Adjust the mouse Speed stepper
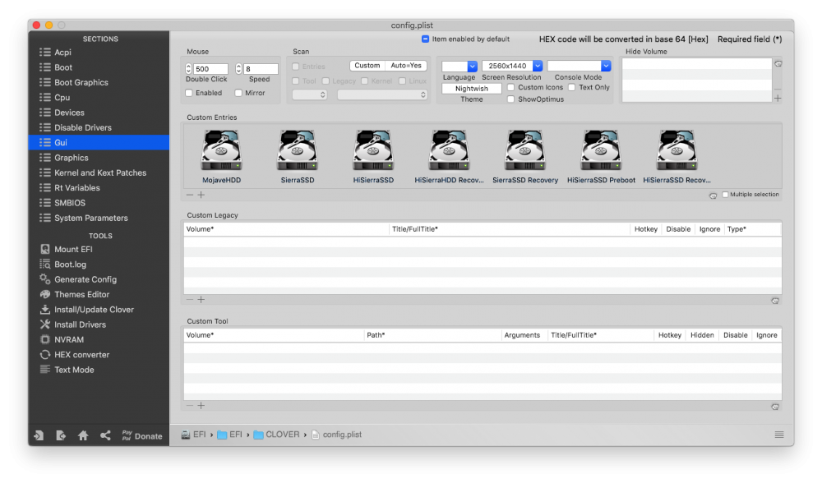This screenshot has width=822, height=483. tap(238, 69)
